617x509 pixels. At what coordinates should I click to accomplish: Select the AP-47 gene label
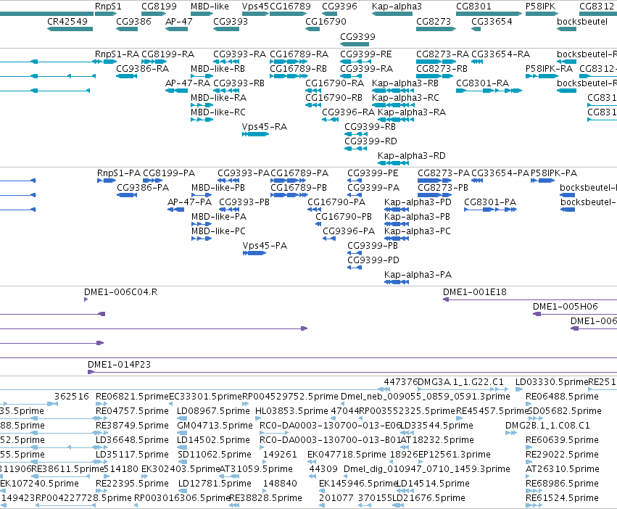pos(179,21)
